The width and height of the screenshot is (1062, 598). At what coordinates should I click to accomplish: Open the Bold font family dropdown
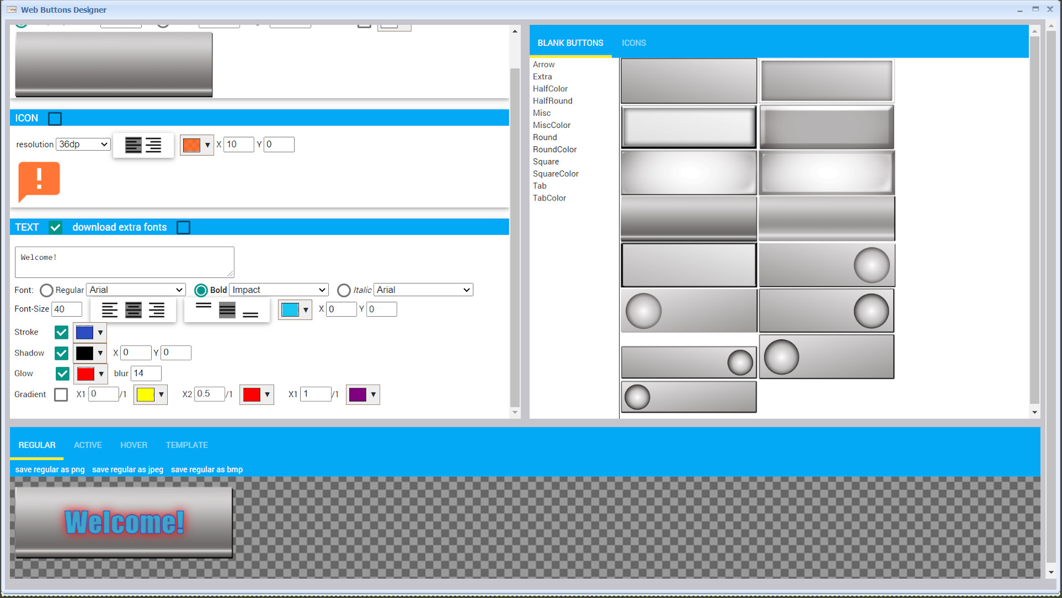(279, 290)
